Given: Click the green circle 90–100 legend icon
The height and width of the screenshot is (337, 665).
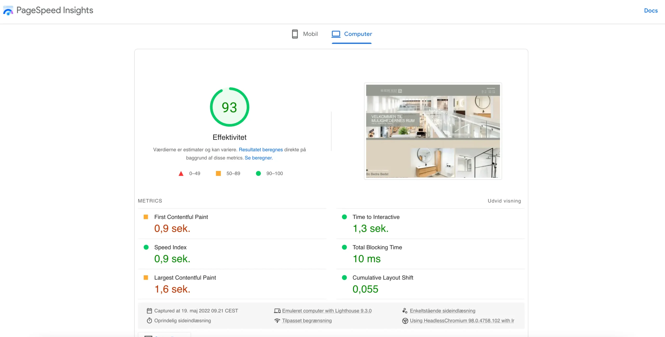Looking at the screenshot, I should tap(258, 173).
